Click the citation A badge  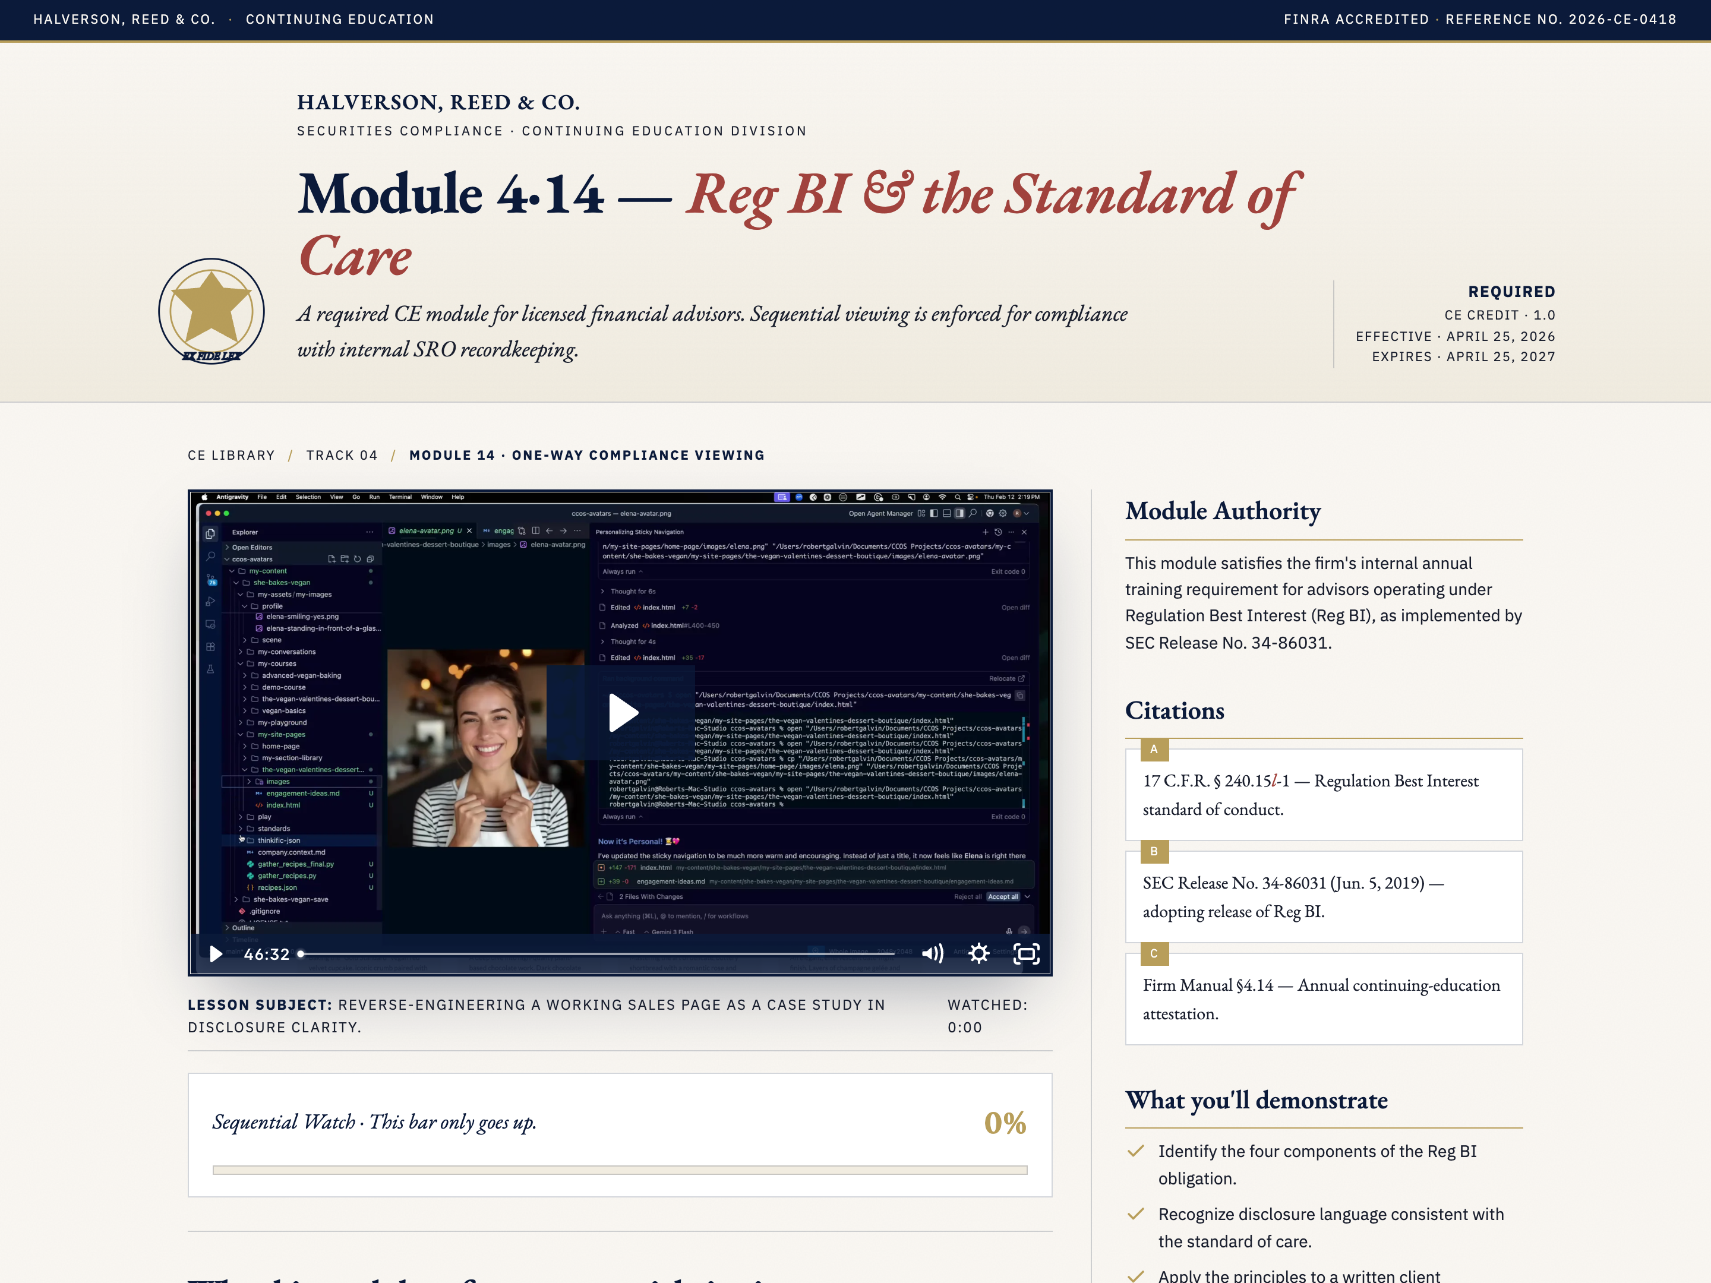point(1154,750)
